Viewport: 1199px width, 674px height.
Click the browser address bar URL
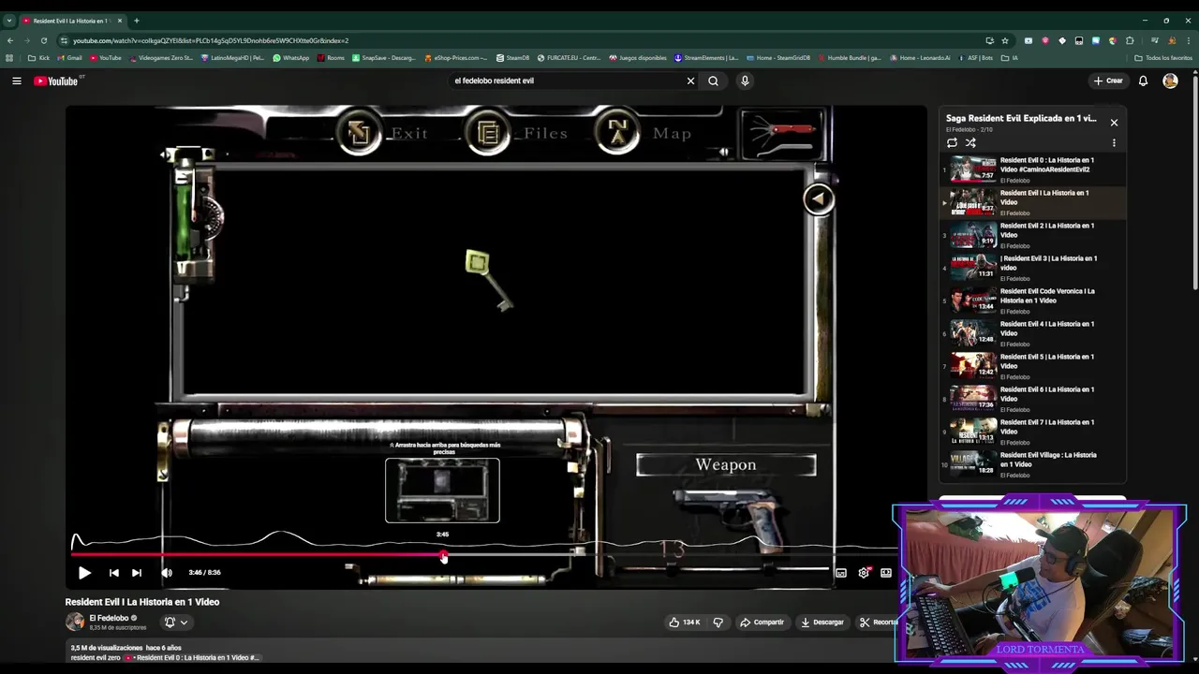click(211, 40)
